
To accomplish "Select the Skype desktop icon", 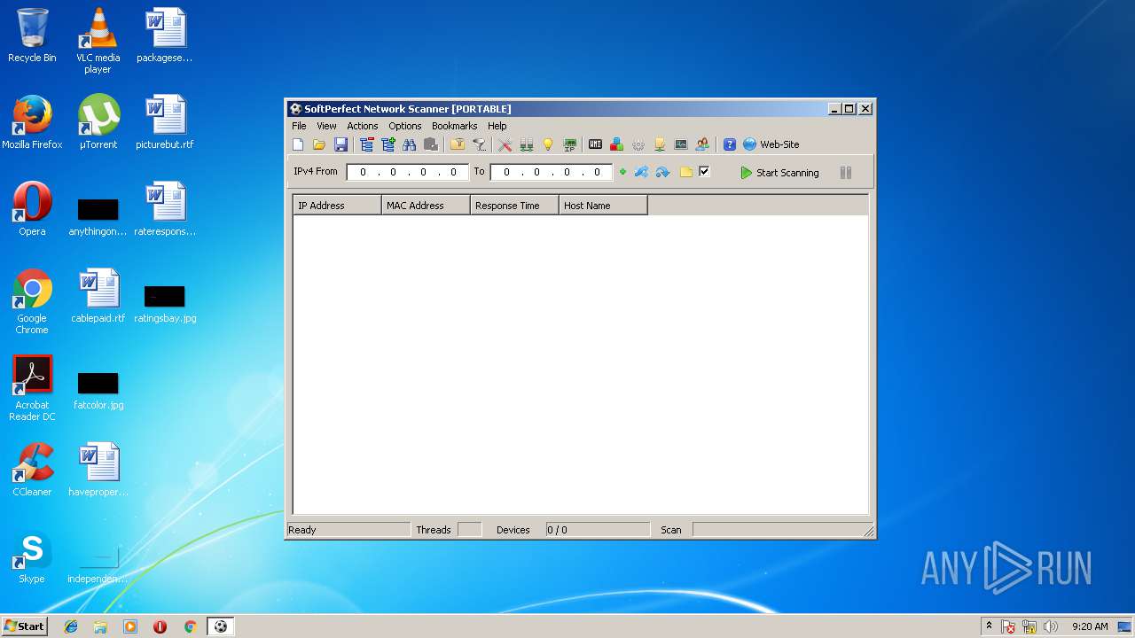I will [32, 556].
